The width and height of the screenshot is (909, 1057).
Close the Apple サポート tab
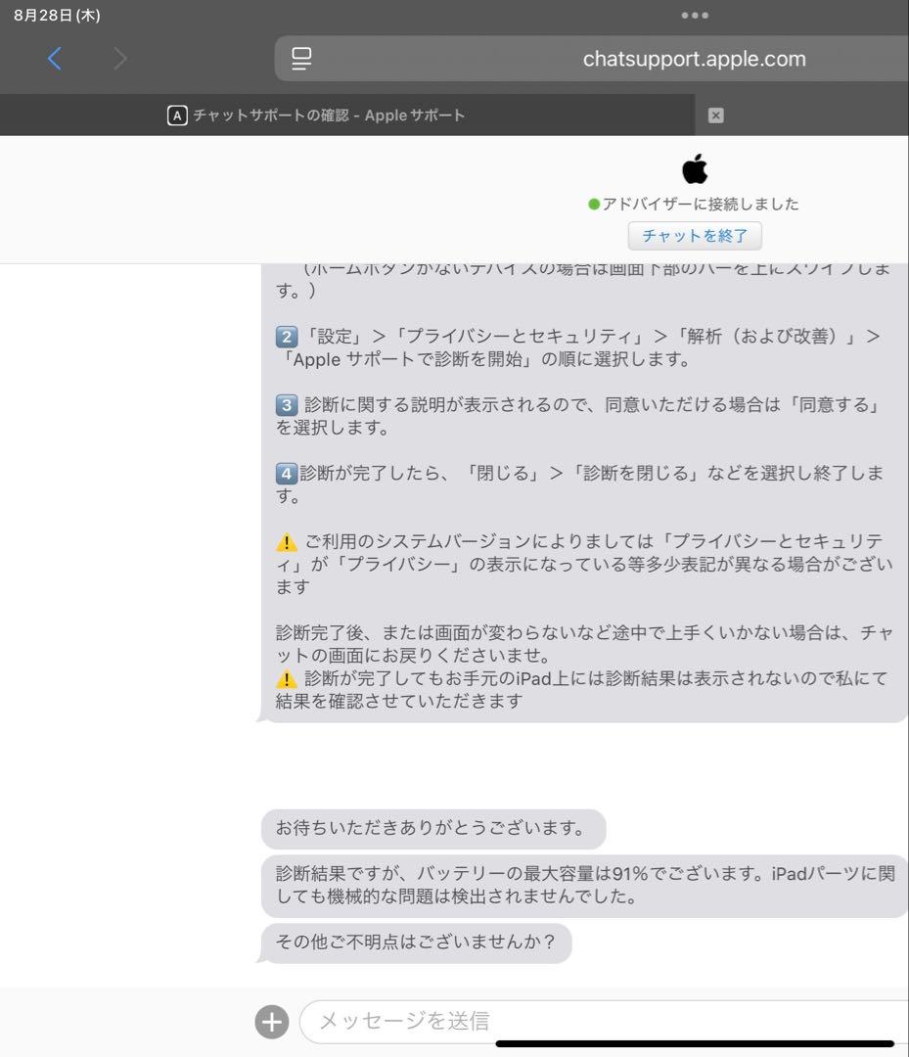[715, 115]
